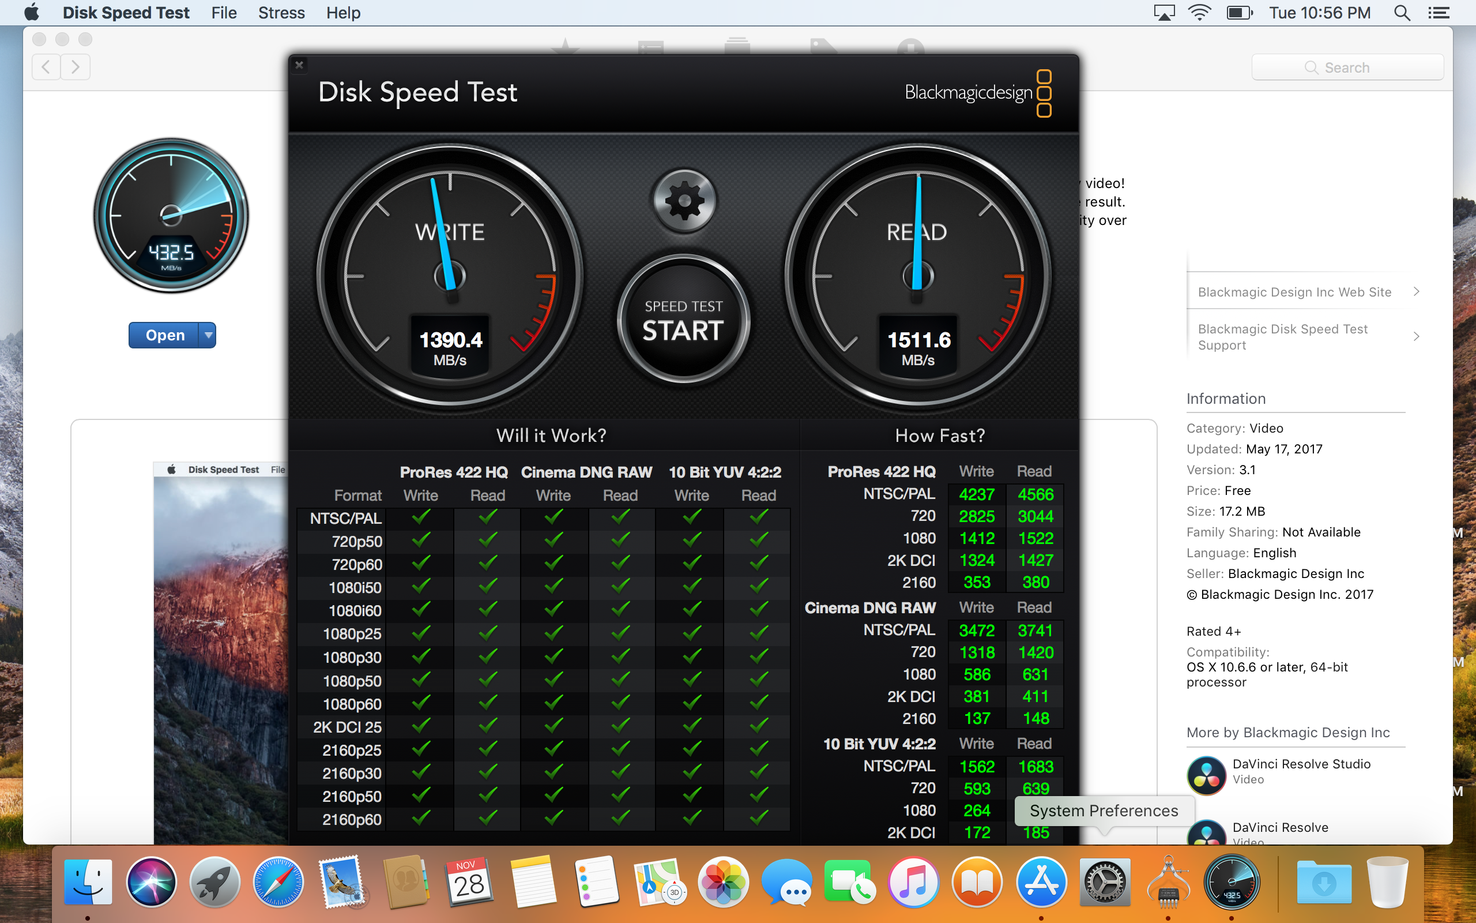Click Open button in App Store

[x=164, y=335]
